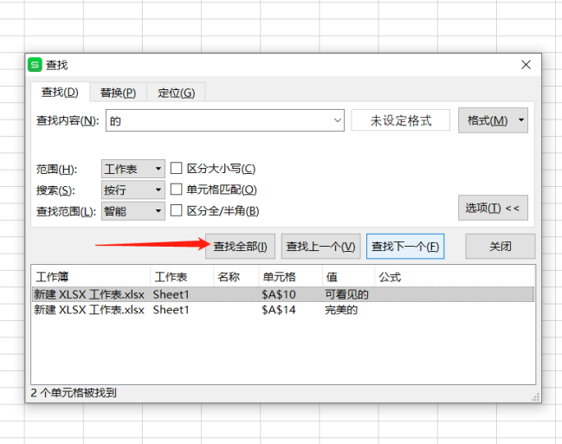Click the 未设定格式 format preview box
562x444 pixels.
coord(401,120)
